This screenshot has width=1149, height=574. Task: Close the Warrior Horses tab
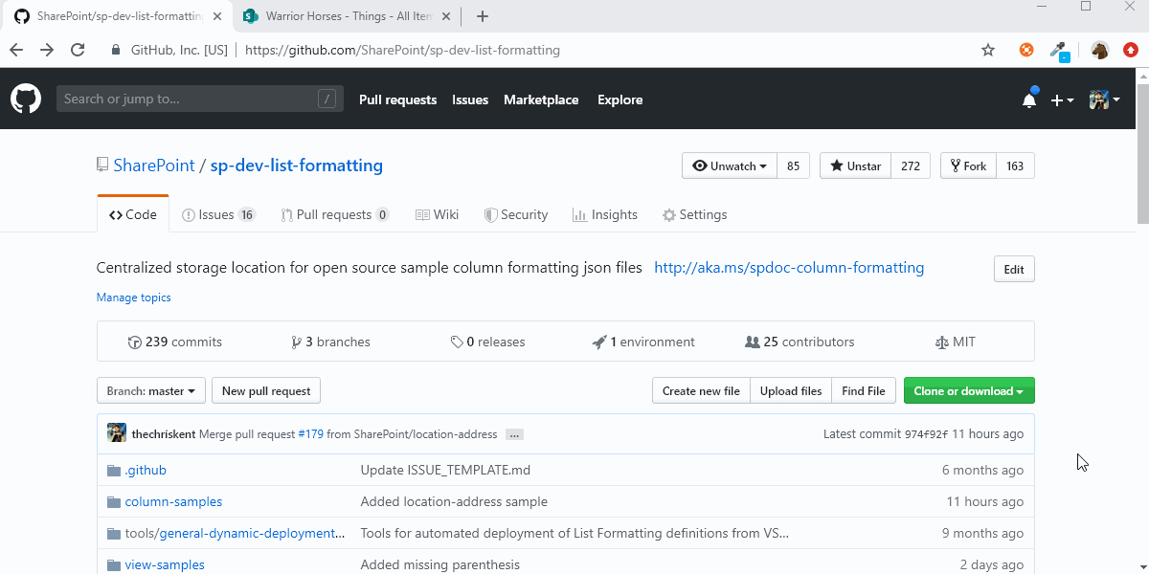pos(445,16)
